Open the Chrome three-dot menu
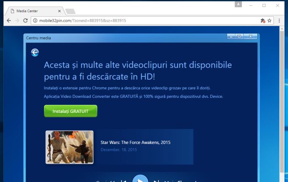 point(279,21)
